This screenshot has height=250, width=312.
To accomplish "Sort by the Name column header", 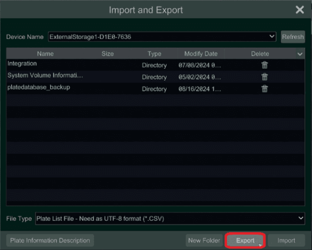I will tap(45, 54).
